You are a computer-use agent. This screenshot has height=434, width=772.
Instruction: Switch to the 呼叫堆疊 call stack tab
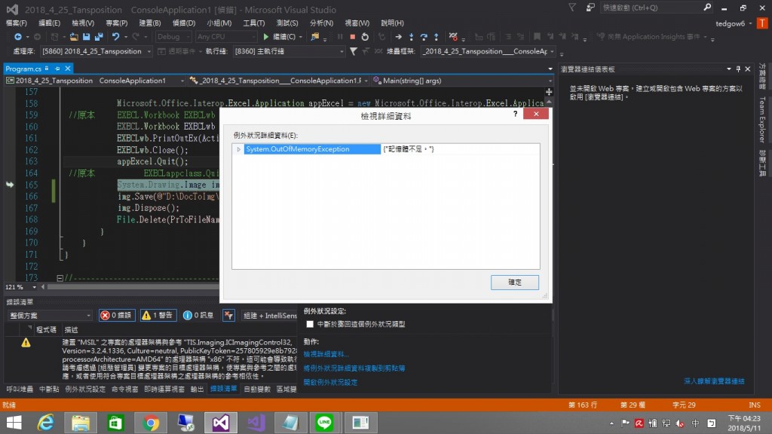(x=20, y=390)
